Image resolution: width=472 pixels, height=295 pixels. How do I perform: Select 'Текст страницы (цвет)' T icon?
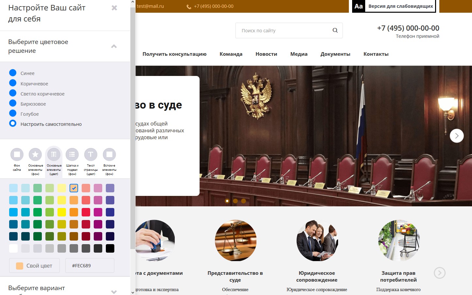point(91,155)
